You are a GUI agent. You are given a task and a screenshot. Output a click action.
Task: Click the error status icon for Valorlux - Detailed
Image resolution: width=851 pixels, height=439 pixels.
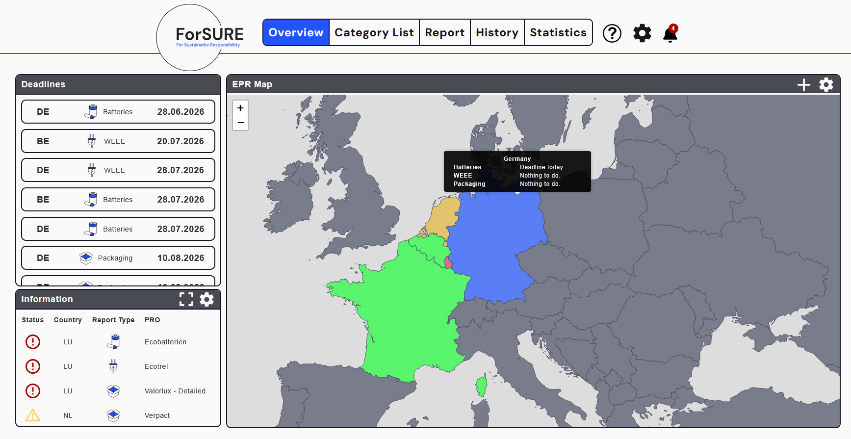click(33, 391)
